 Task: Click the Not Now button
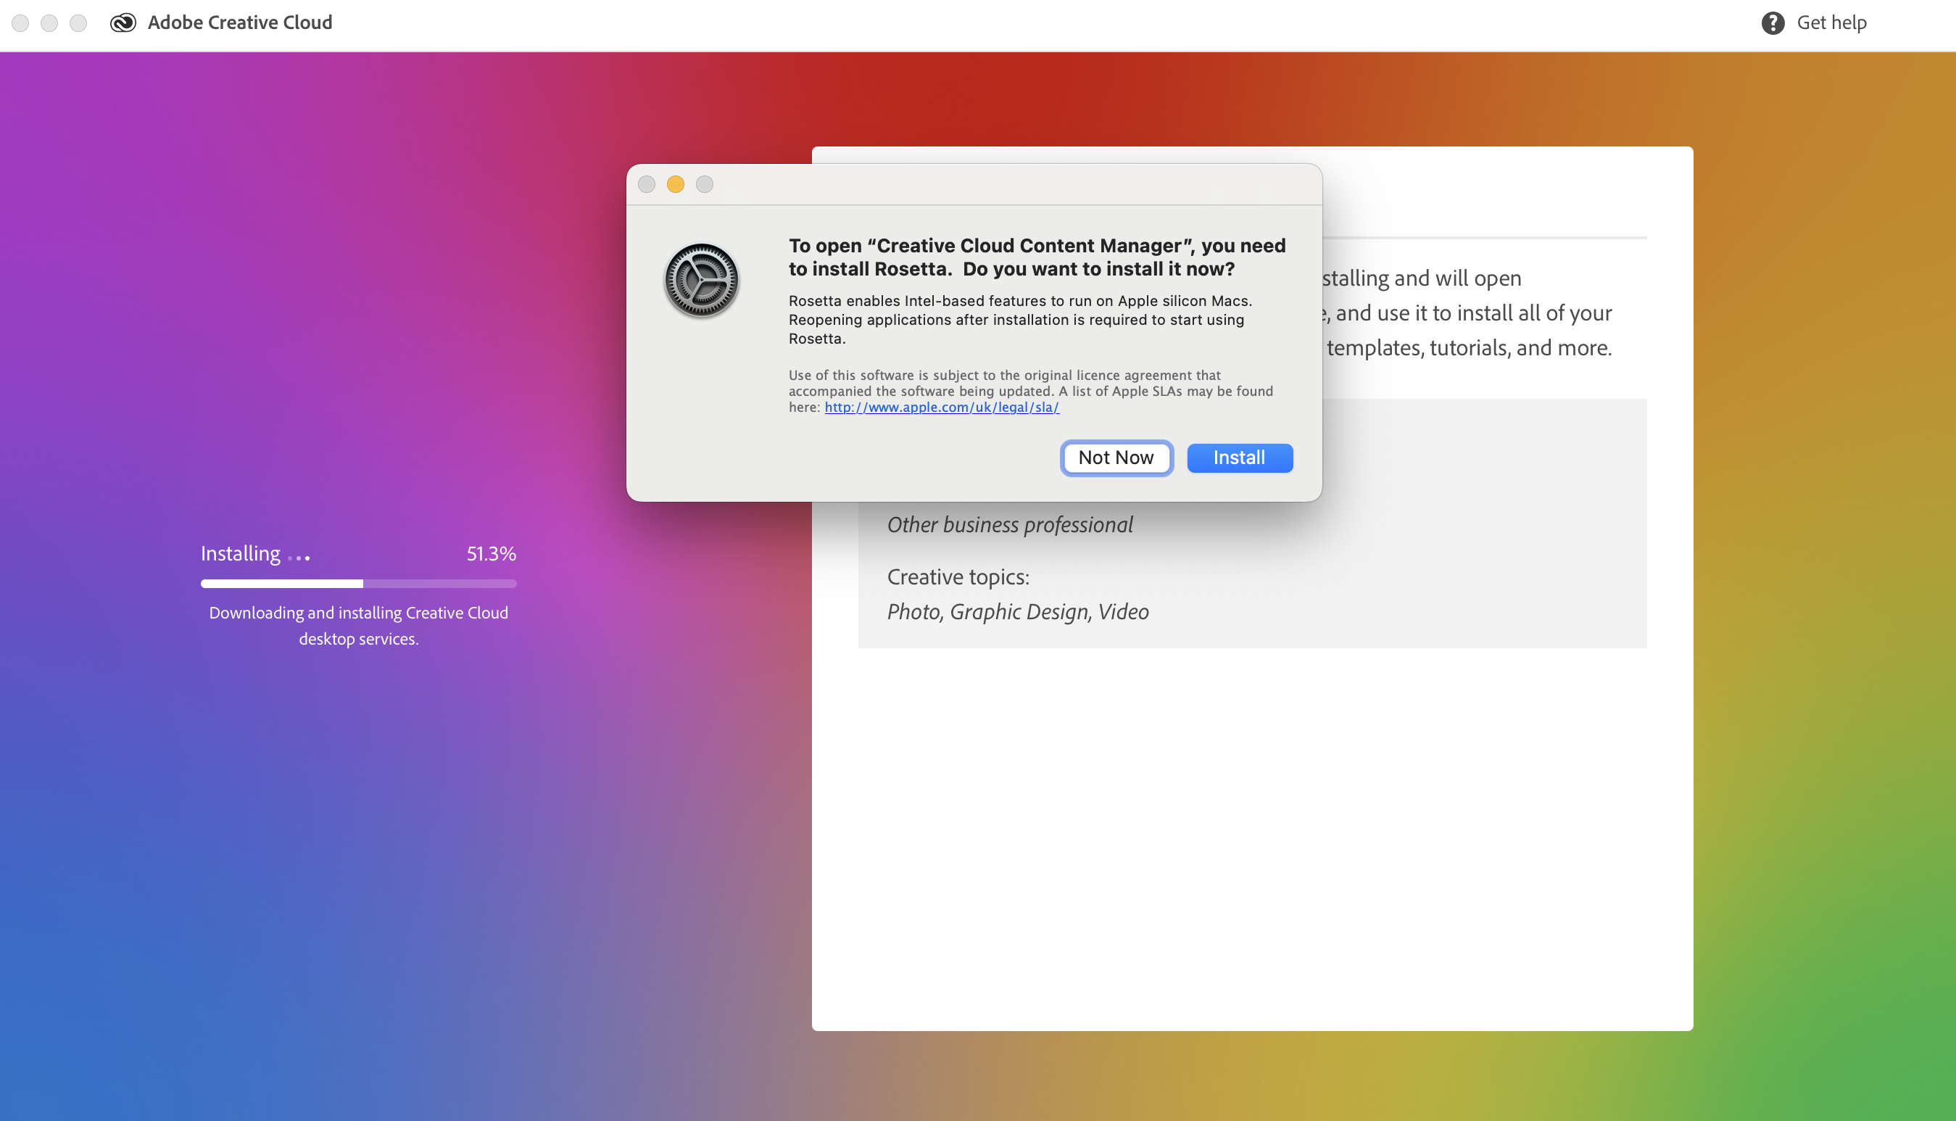pos(1116,458)
